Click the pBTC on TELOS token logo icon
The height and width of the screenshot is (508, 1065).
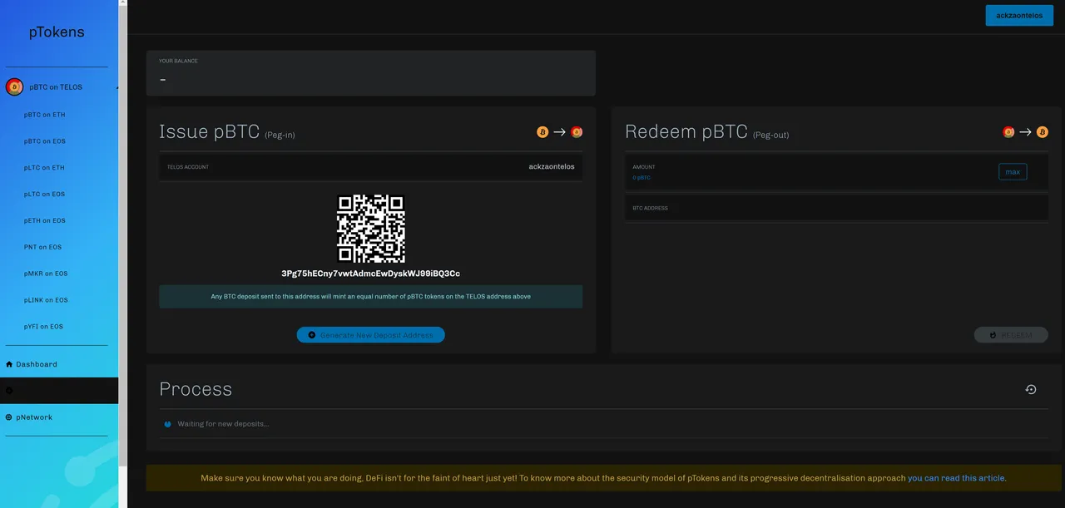pos(14,86)
